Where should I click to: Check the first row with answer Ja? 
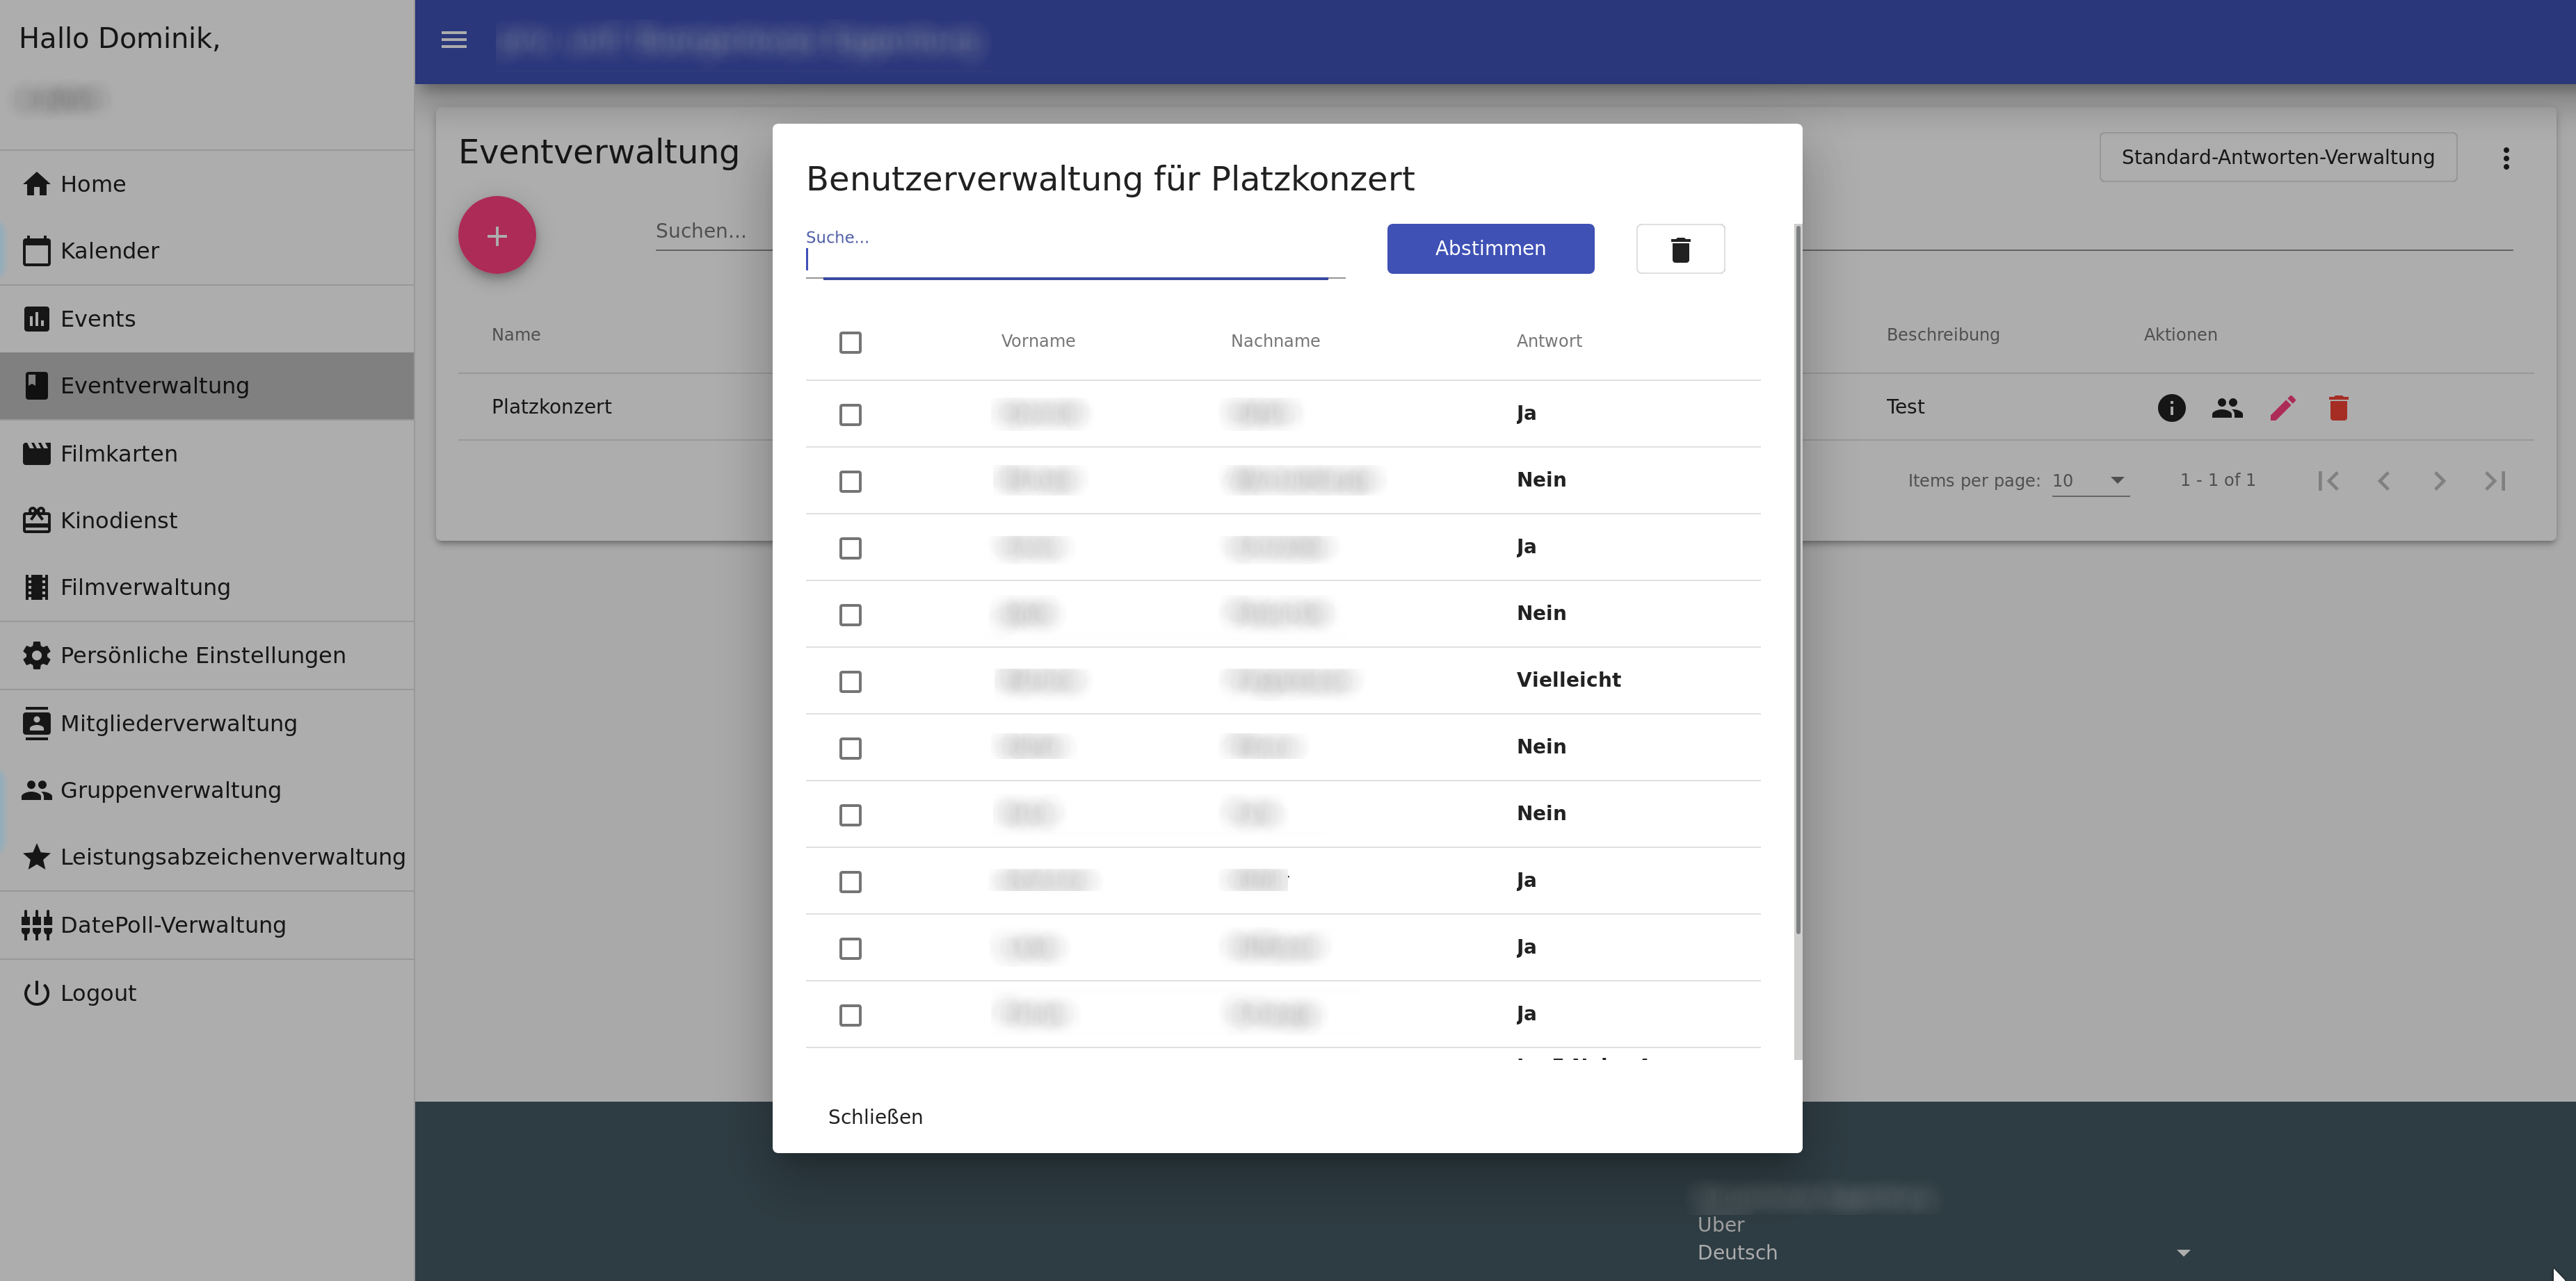click(850, 415)
